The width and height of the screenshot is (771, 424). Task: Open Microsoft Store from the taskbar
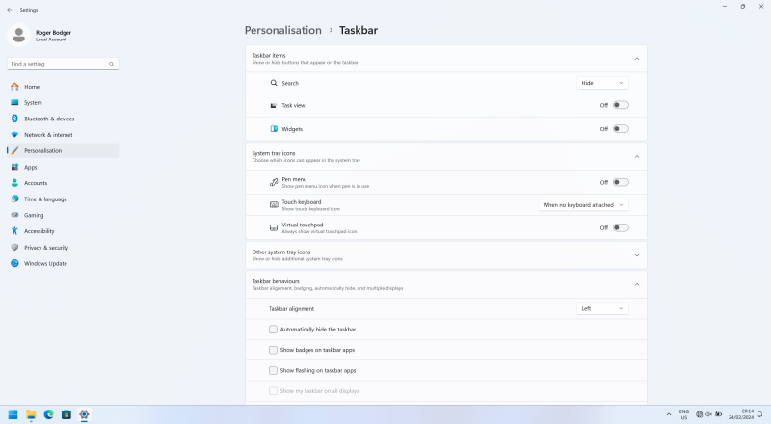coord(66,414)
